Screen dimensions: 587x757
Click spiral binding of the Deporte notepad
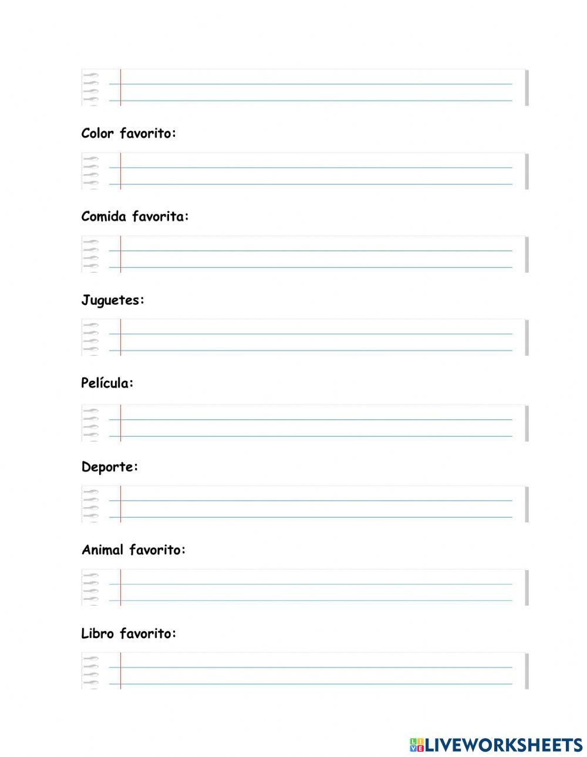[90, 504]
